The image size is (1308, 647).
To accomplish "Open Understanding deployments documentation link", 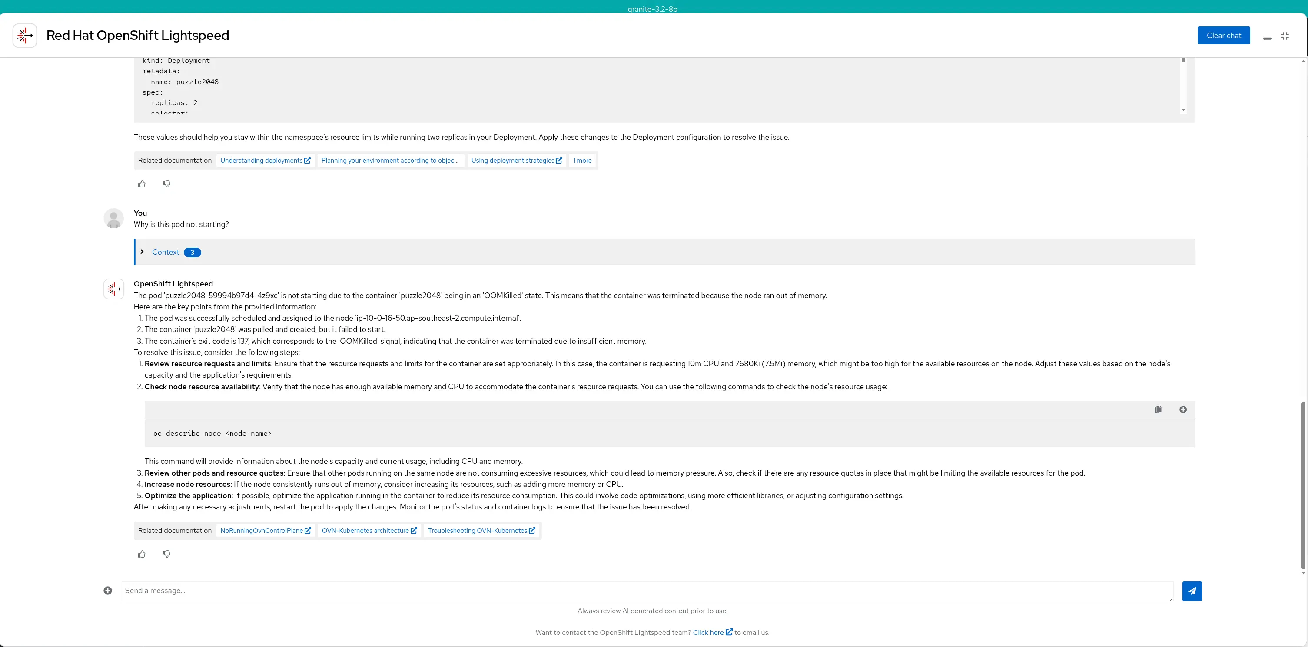I will (x=265, y=160).
